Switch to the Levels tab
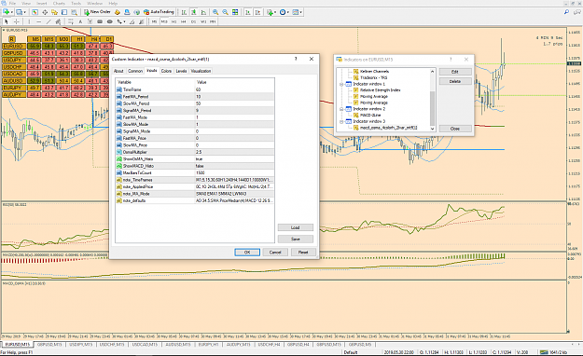 181,71
